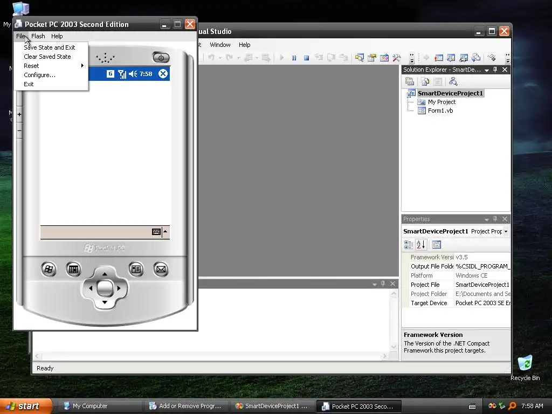Open Visual Studio Window menu

click(x=220, y=45)
